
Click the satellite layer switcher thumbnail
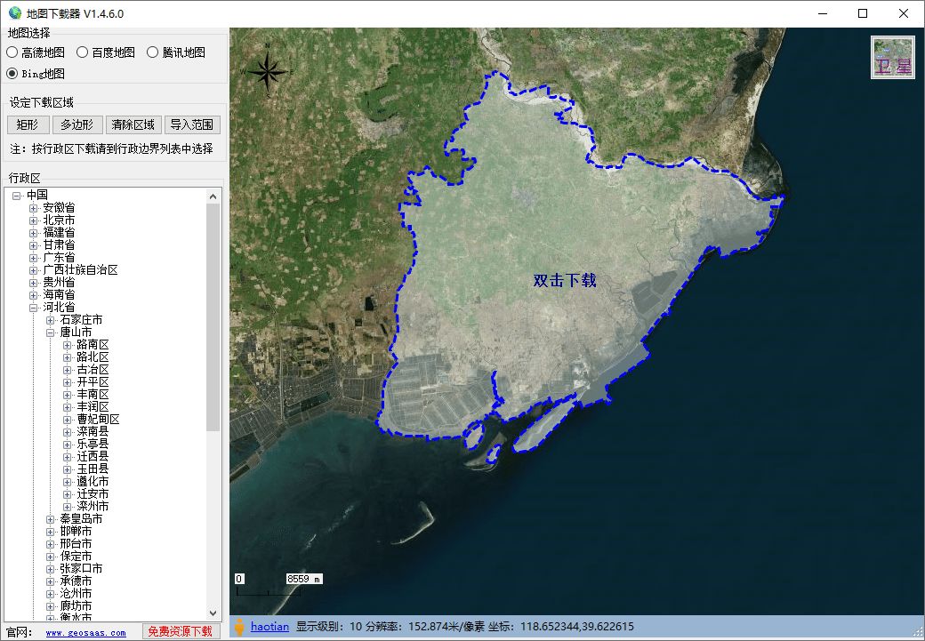point(893,57)
